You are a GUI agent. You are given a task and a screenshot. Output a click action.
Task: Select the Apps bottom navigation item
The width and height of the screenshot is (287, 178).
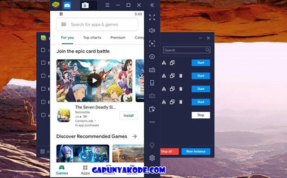[x=85, y=170]
